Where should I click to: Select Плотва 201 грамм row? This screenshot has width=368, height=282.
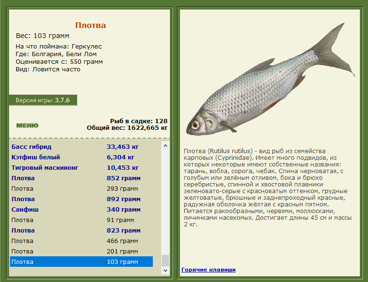(x=81, y=252)
